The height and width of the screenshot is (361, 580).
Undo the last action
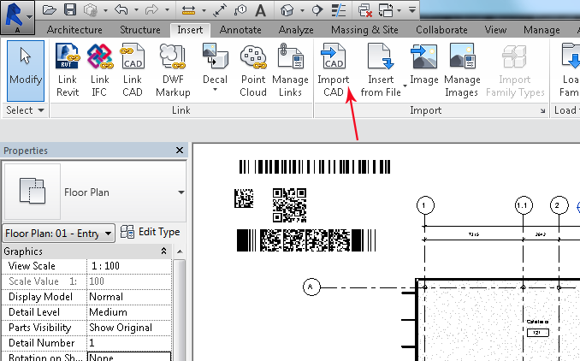[x=121, y=10]
